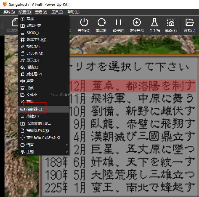
Task: Click the trophy icon beside 成就
Action: [23, 88]
